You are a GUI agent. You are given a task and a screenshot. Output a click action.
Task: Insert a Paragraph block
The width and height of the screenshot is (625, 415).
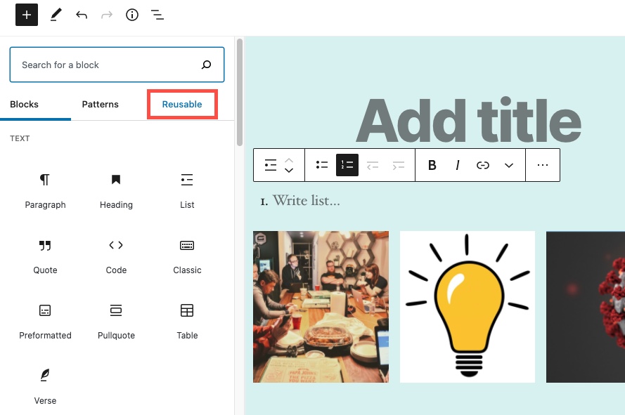pyautogui.click(x=45, y=191)
